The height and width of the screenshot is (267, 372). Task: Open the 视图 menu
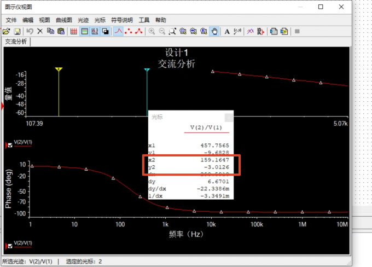tap(44, 20)
